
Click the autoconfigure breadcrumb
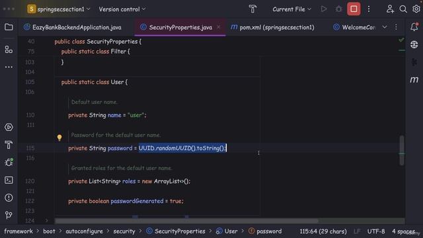pyautogui.click(x=84, y=231)
